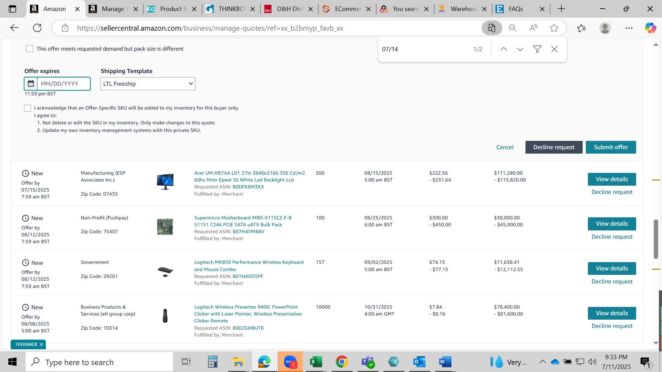Close the FEEDBACK tab
662x372 pixels.
click(41, 344)
